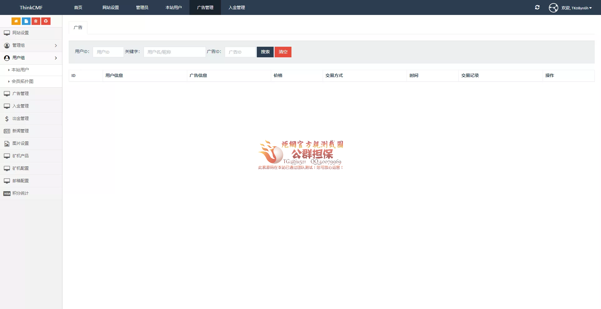The image size is (601, 309).
Task: Click the red recycle shortcut icon
Action: (46, 21)
